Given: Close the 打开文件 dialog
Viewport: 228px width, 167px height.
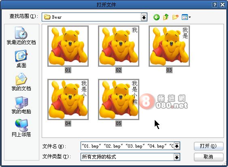Looking at the screenshot, I should coord(222,4).
